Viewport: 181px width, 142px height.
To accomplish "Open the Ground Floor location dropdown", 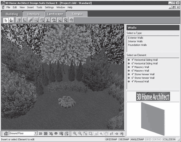I will 36,133.
